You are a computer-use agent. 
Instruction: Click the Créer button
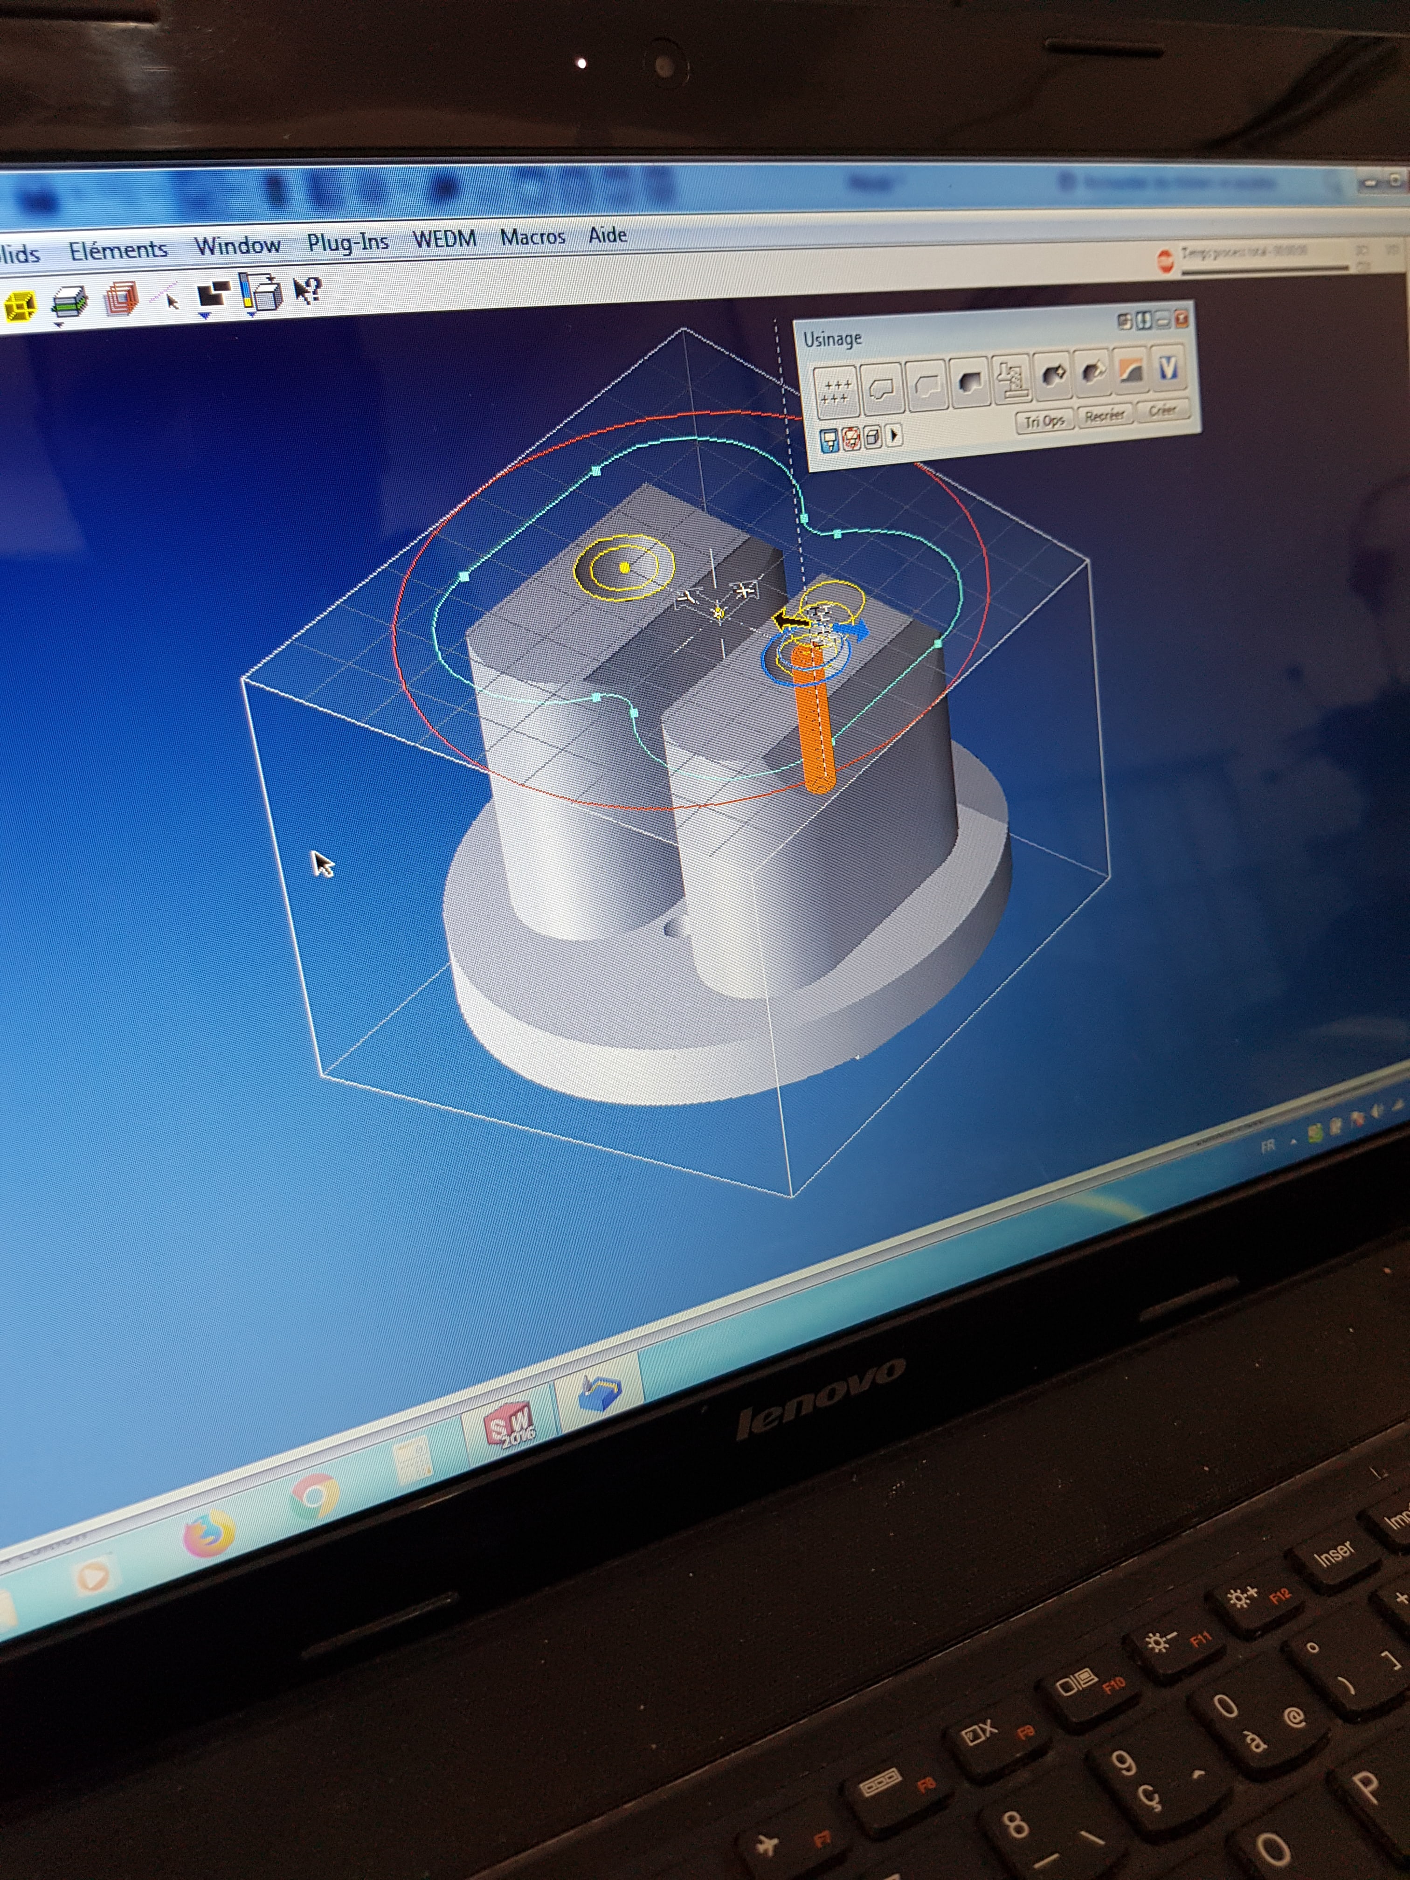point(1162,411)
